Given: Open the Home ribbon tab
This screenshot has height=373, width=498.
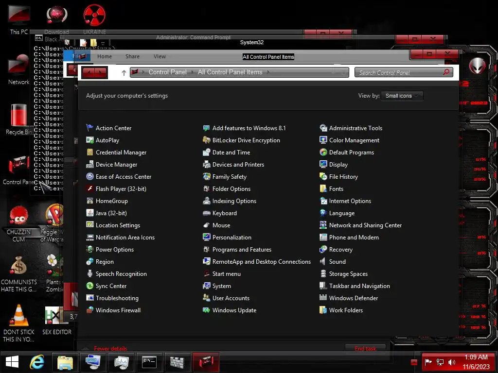Looking at the screenshot, I should pos(105,56).
